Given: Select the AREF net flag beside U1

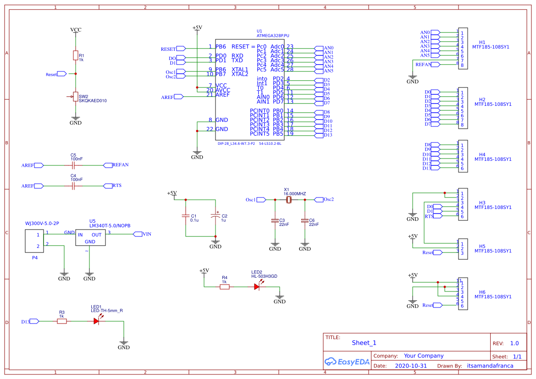Looking at the screenshot, I should 178,96.
